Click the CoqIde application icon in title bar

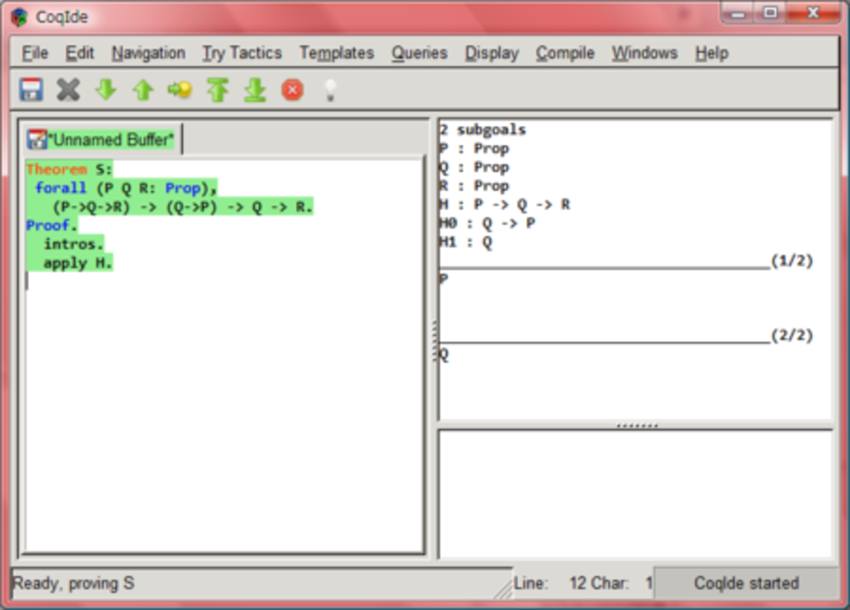click(20, 17)
